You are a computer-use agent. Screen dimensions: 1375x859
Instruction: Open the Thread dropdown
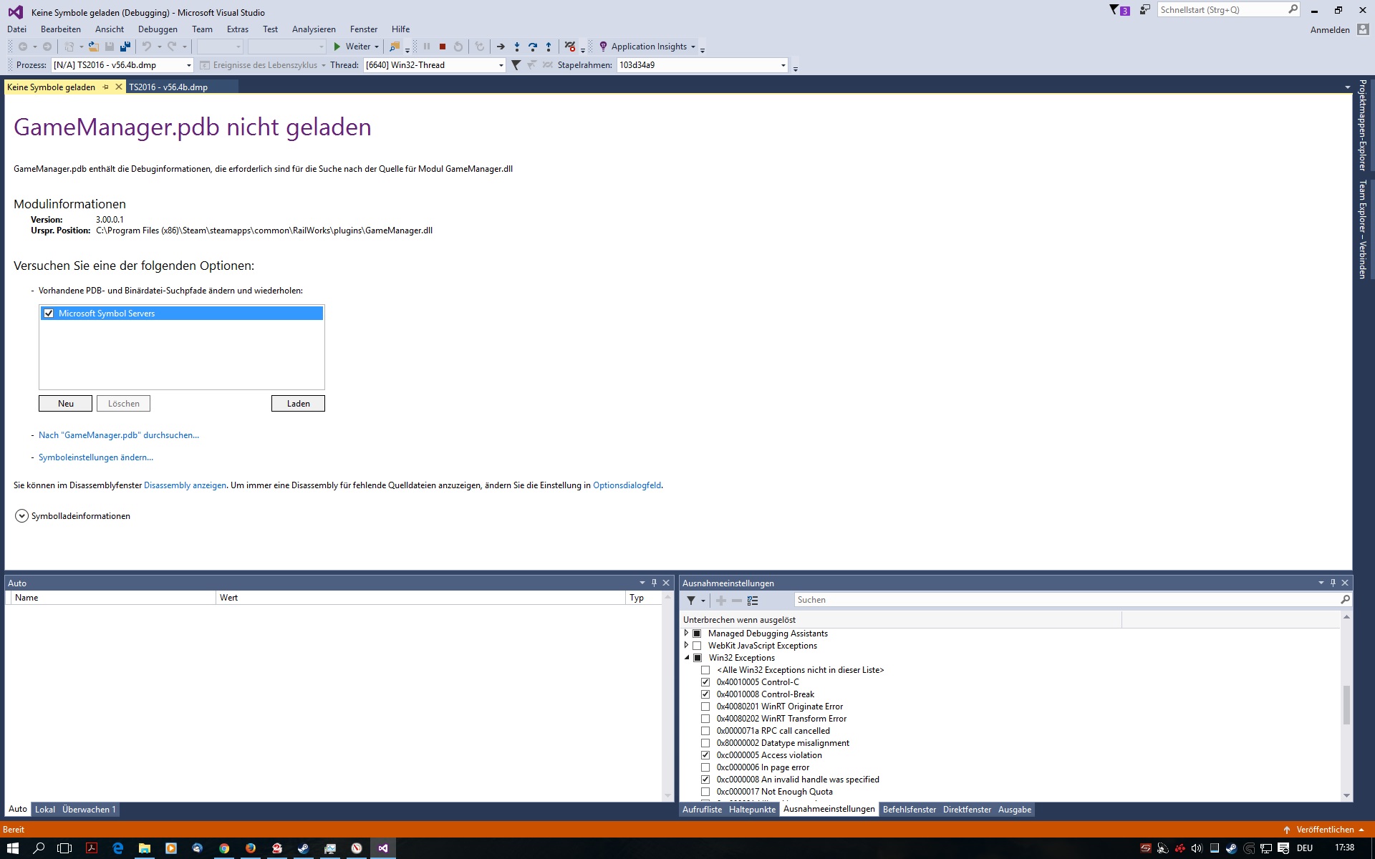(501, 65)
